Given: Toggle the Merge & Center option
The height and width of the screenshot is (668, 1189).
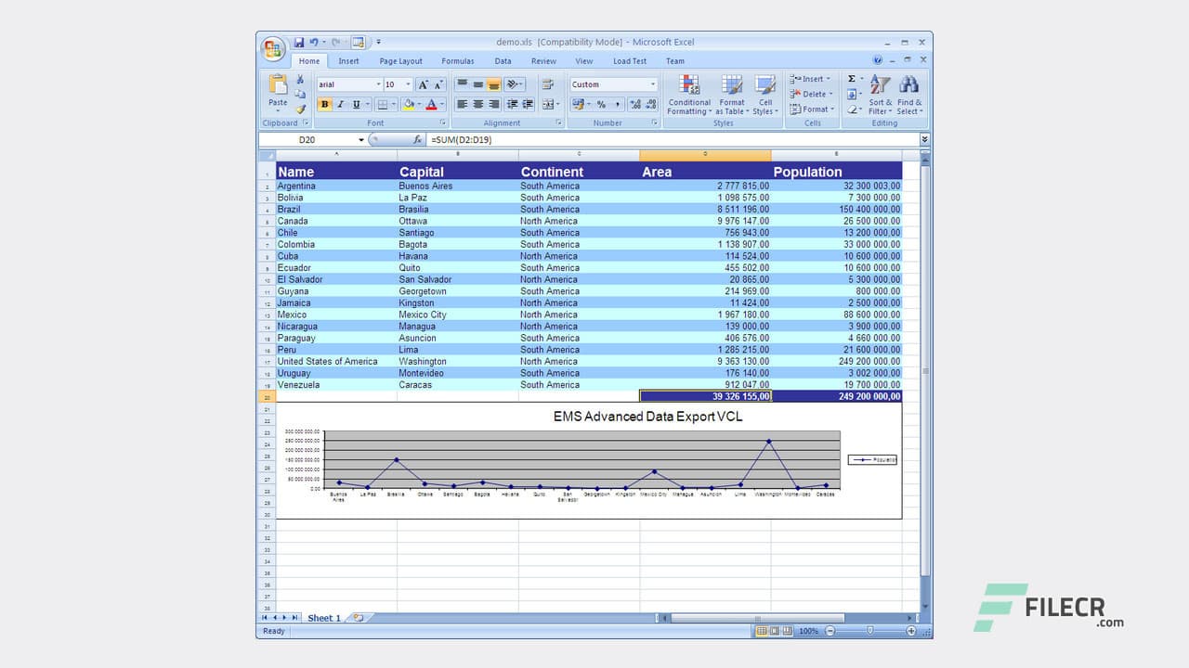Looking at the screenshot, I should pos(548,103).
